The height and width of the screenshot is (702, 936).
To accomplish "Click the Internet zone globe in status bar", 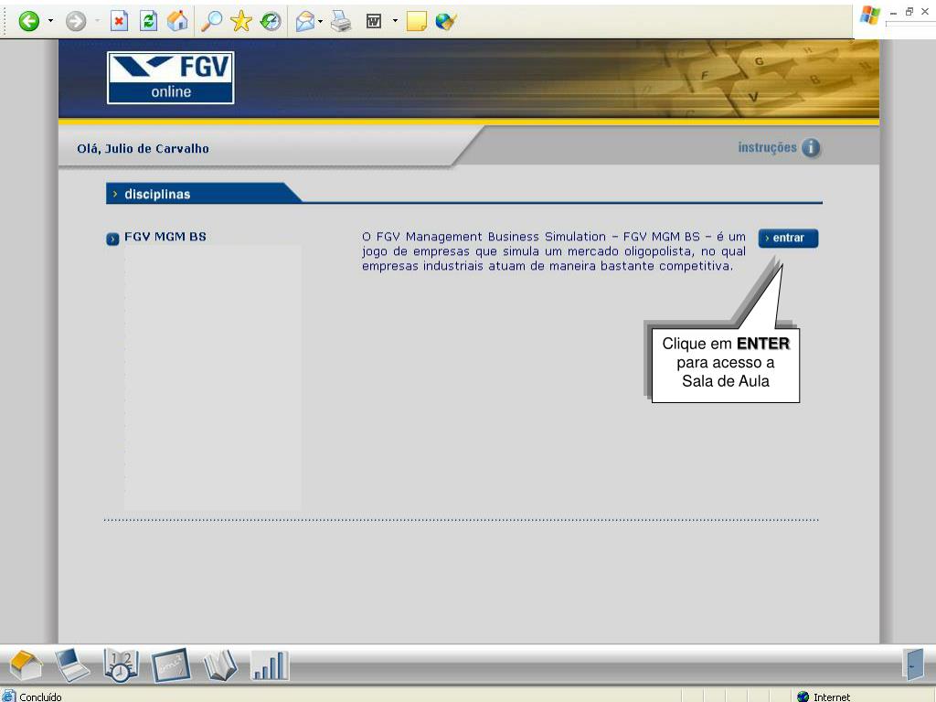I will point(803,697).
